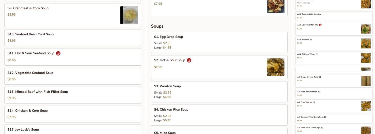Open the Crabmeat & Corn Soup photo
Viewport: 375px width, 134px height.
coord(129,15)
